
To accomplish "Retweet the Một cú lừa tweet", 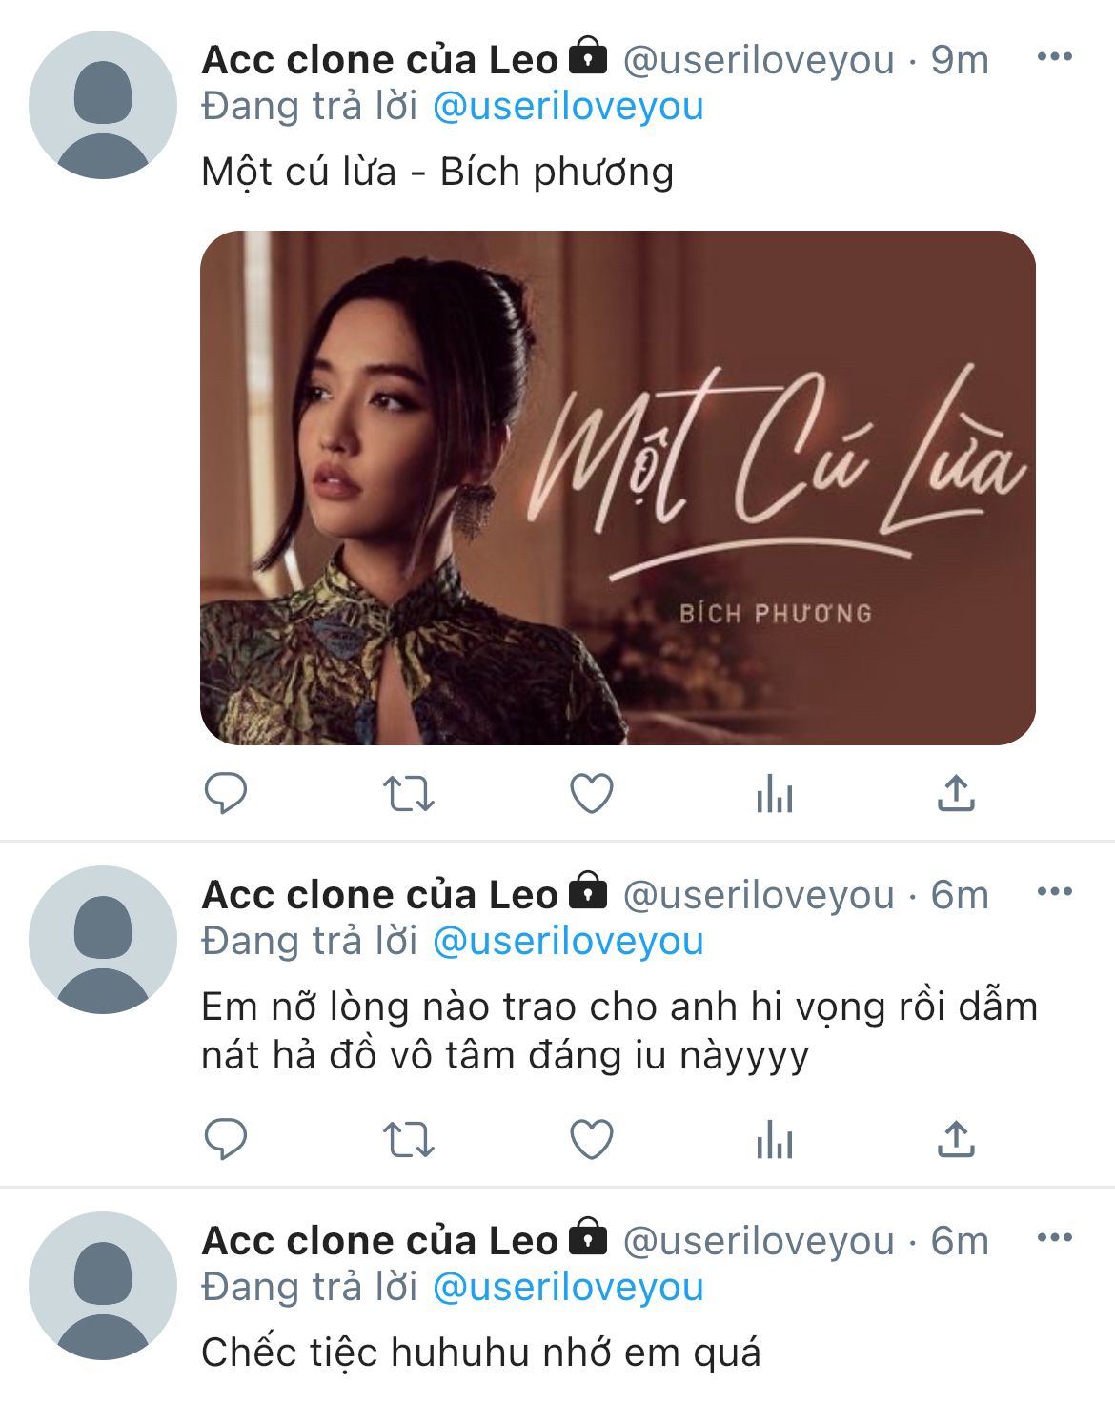I will (x=408, y=793).
